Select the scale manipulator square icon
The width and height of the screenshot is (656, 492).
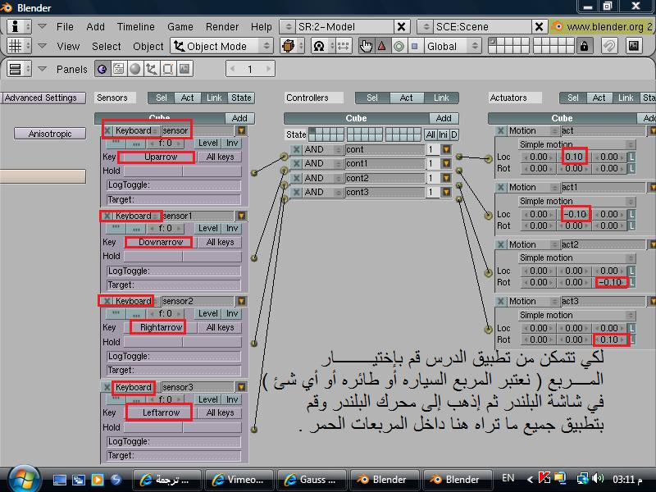(x=415, y=46)
